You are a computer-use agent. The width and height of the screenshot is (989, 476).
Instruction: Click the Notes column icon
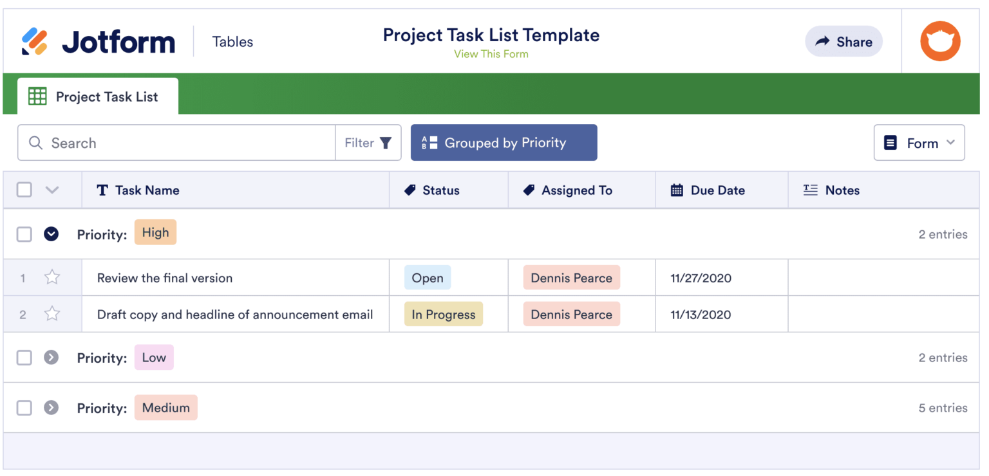(x=810, y=189)
